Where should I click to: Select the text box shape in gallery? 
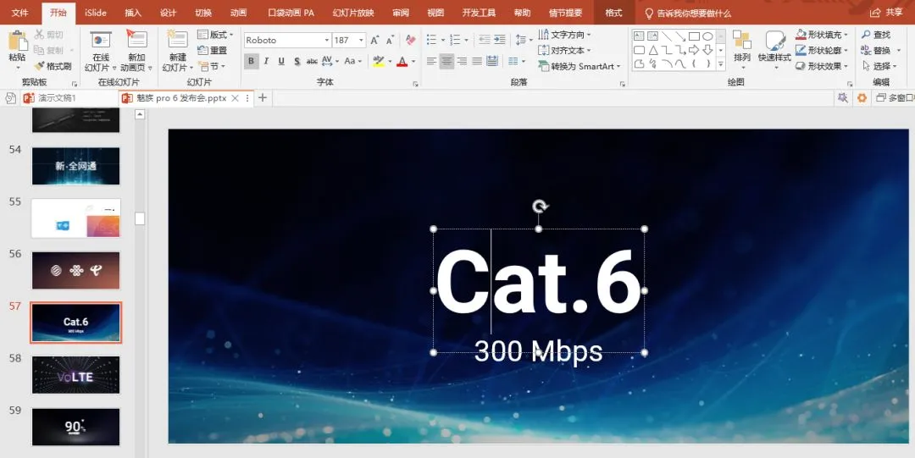[x=639, y=36]
